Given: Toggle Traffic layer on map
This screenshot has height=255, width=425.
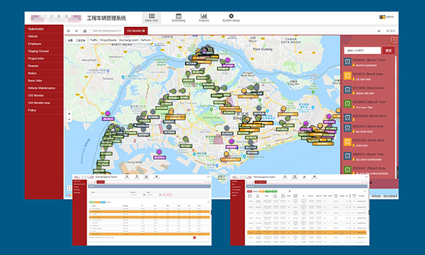Looking at the screenshot, I should click(x=93, y=40).
